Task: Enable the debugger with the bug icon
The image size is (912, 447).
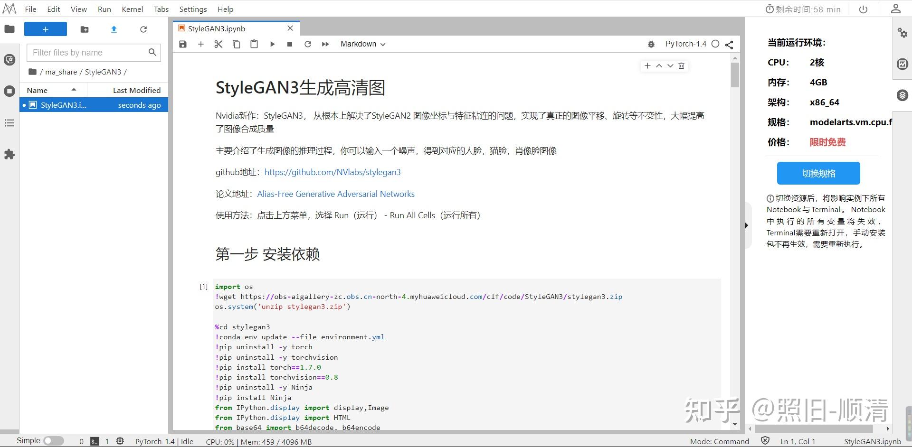Action: pyautogui.click(x=651, y=44)
